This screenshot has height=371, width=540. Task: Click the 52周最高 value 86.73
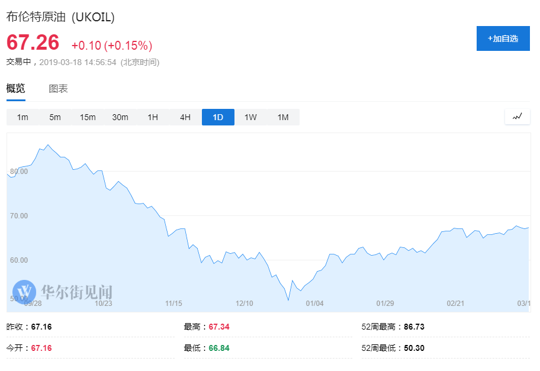[x=414, y=327]
